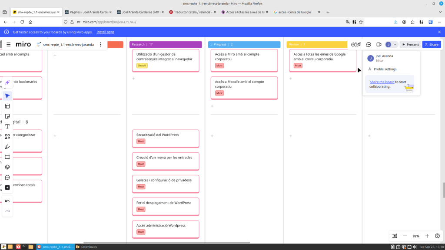445x250 pixels.
Task: Open the frames list panel icon
Action: click(395, 236)
